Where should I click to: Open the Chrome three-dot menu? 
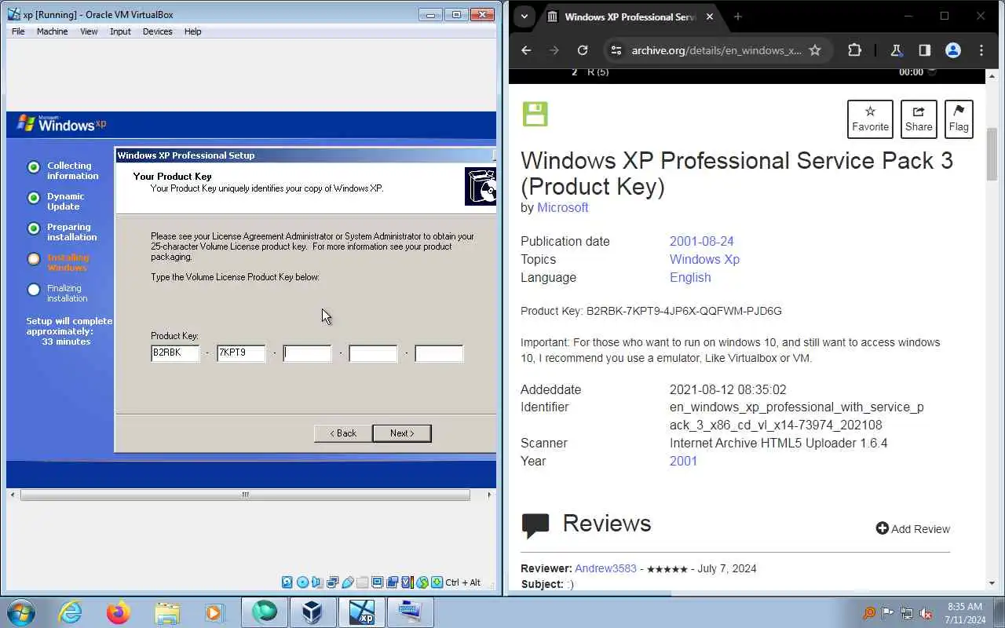981,50
